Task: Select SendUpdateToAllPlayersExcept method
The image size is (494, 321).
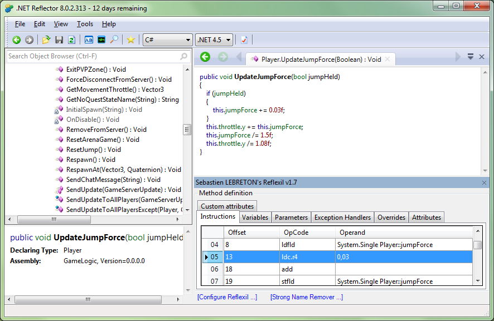Action: (124, 210)
